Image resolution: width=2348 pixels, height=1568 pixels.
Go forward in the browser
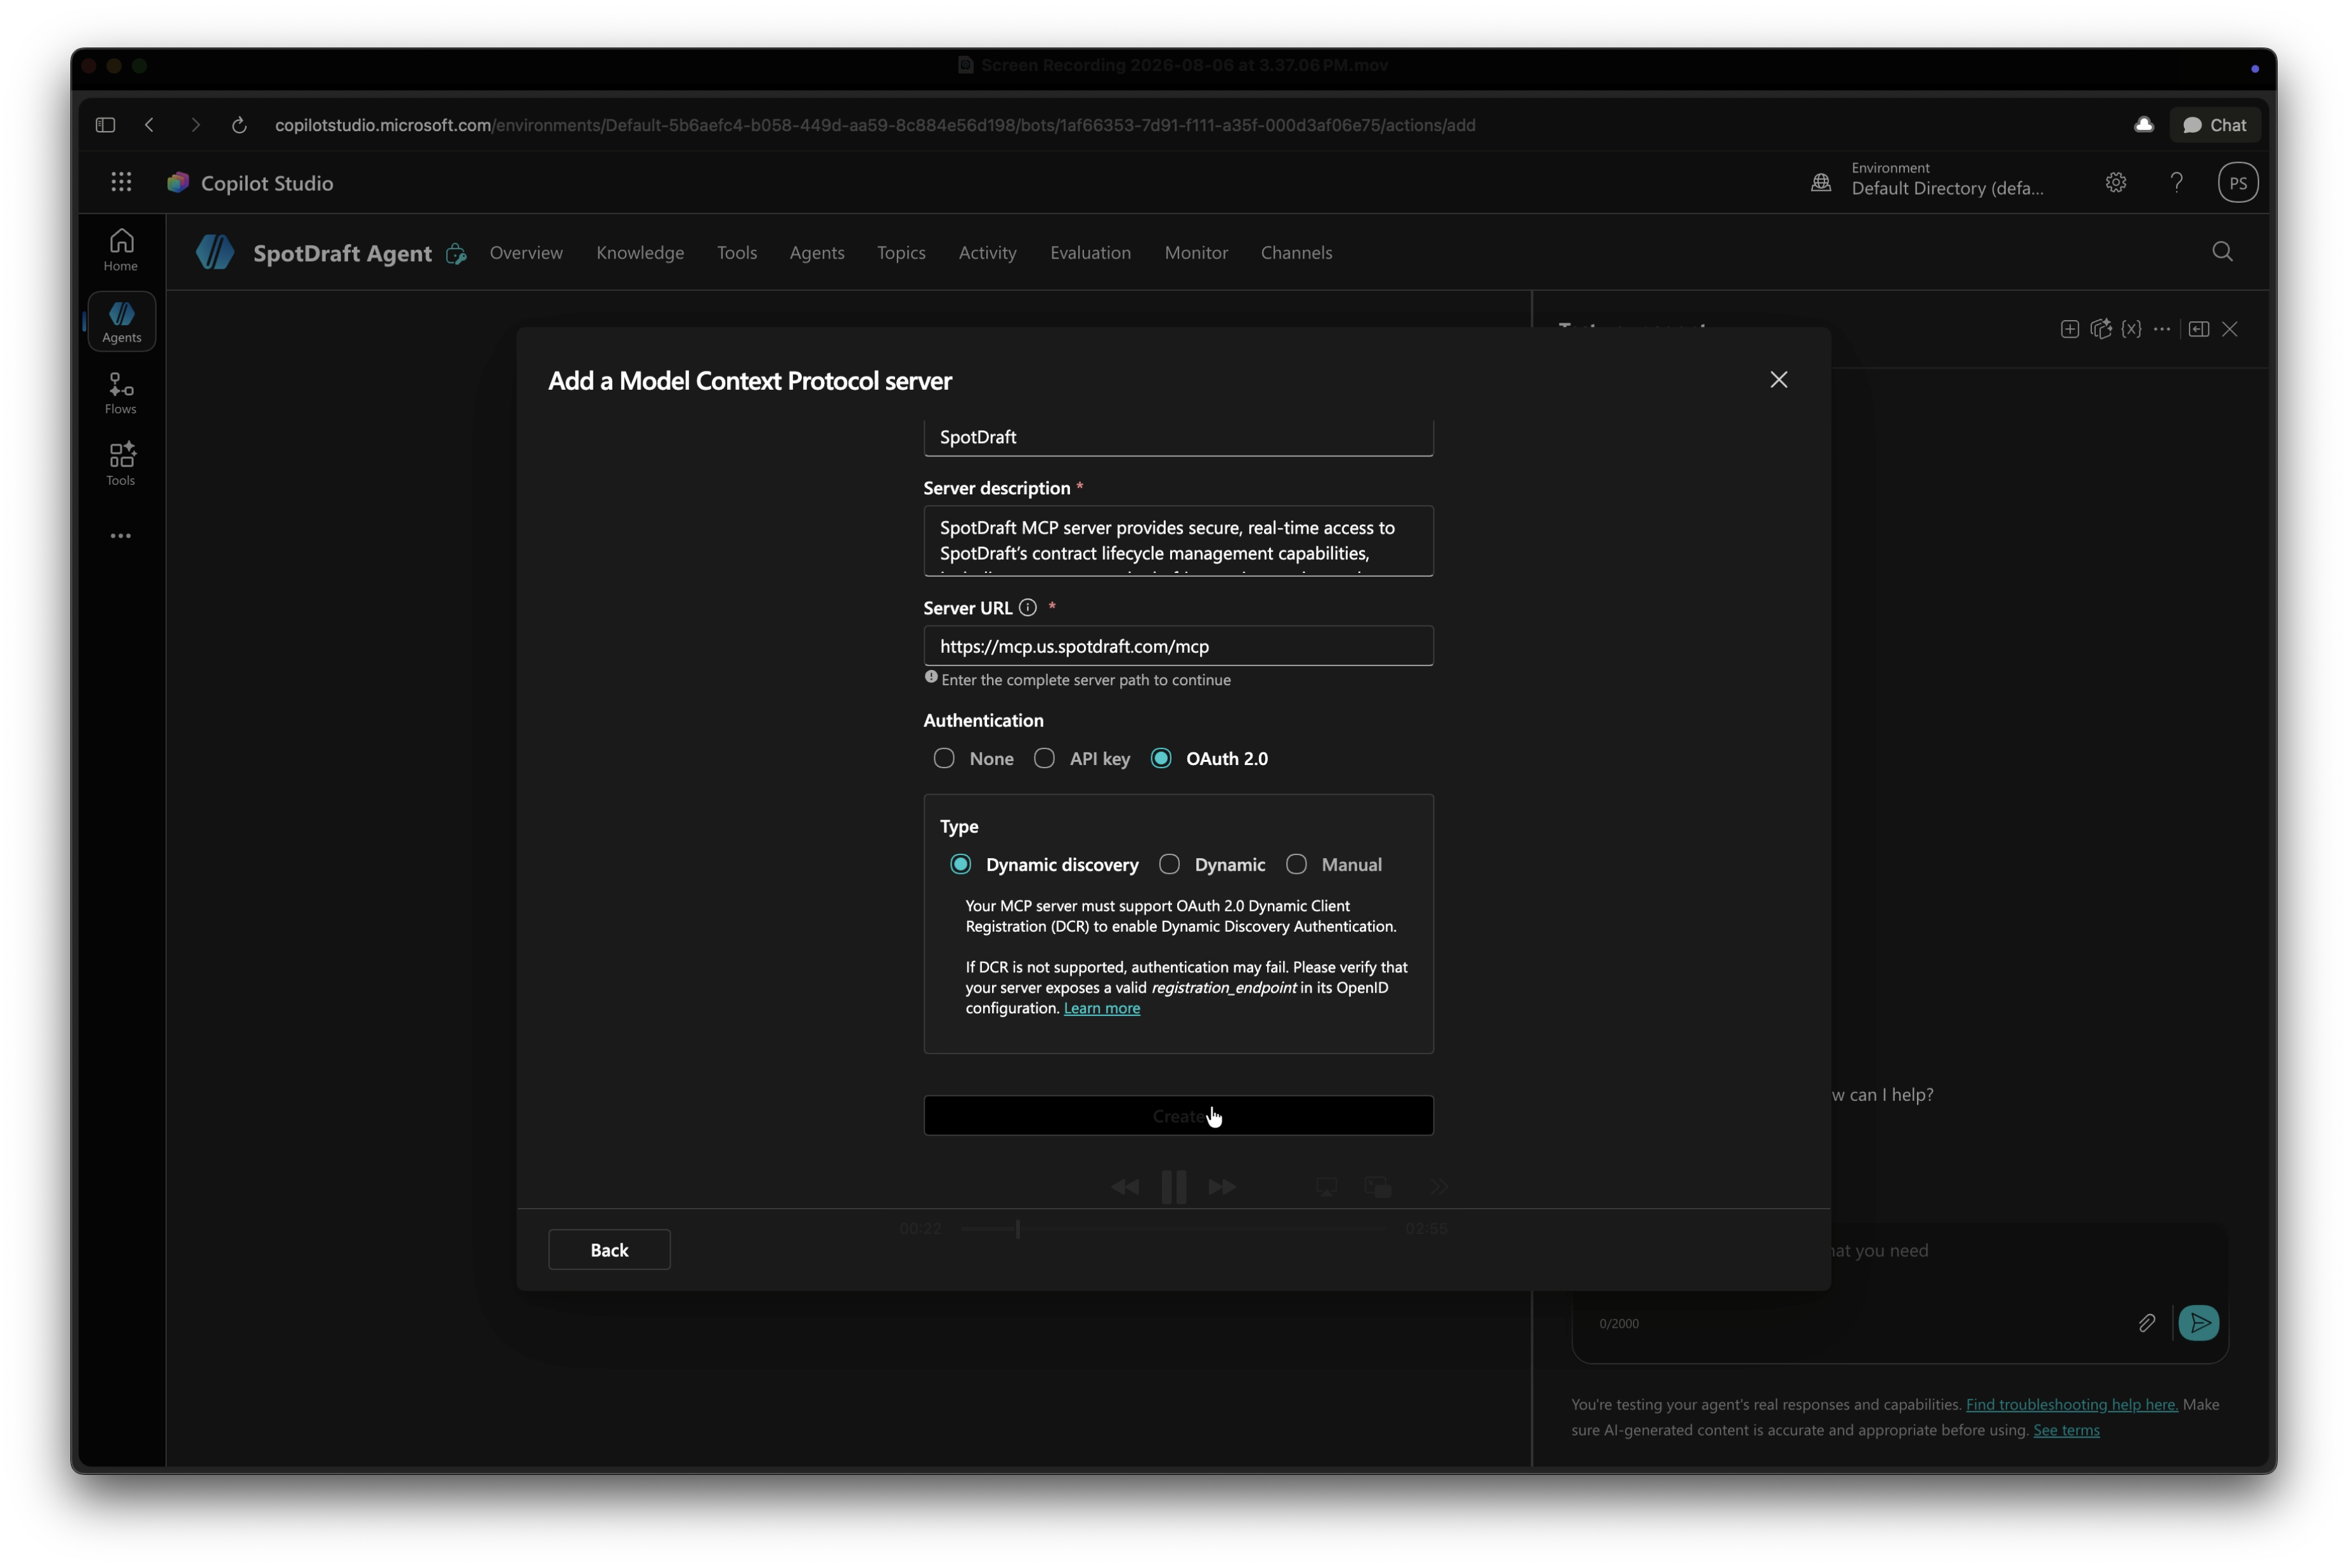195,125
